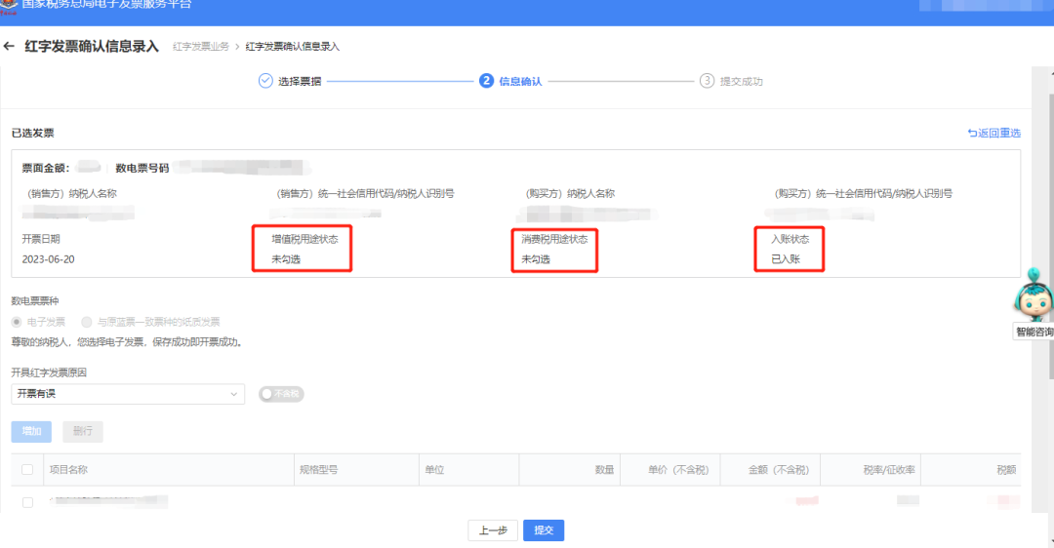Screen dimensions: 1054x548
Task: Click the 上一步 previous step button
Action: [493, 530]
